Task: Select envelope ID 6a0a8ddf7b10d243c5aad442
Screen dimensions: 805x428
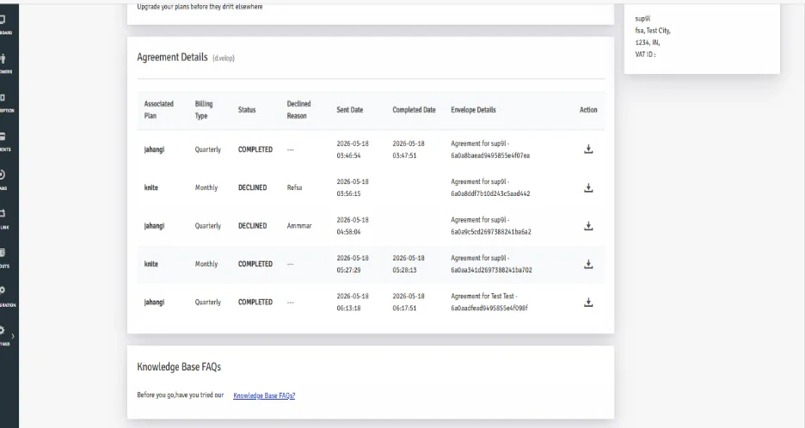Action: [490, 193]
